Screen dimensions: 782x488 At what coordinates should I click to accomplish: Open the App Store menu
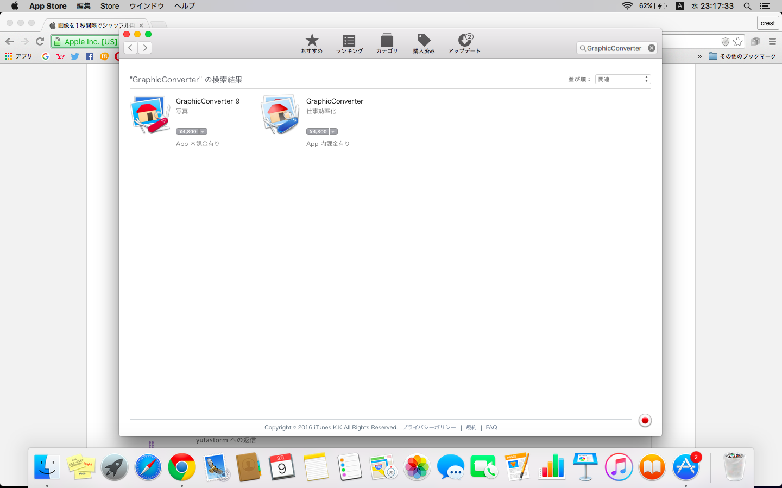pos(48,6)
